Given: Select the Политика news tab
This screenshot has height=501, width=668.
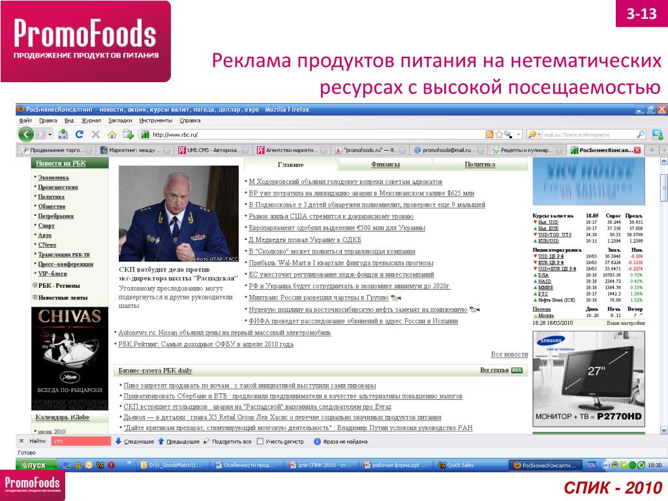Looking at the screenshot, I should (479, 164).
